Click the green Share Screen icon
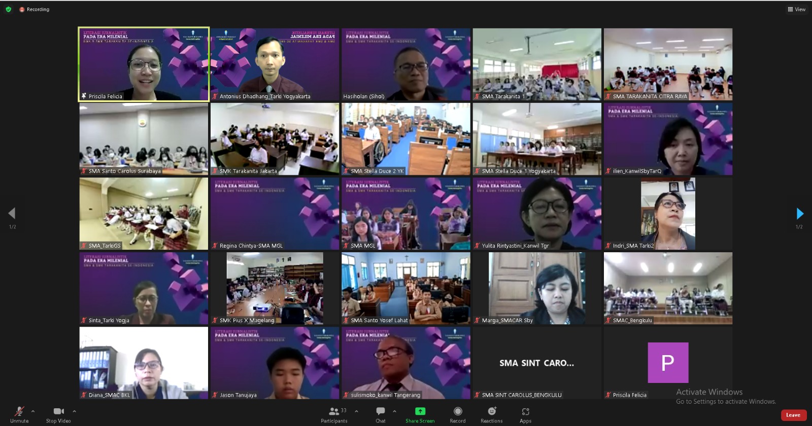 (420, 411)
